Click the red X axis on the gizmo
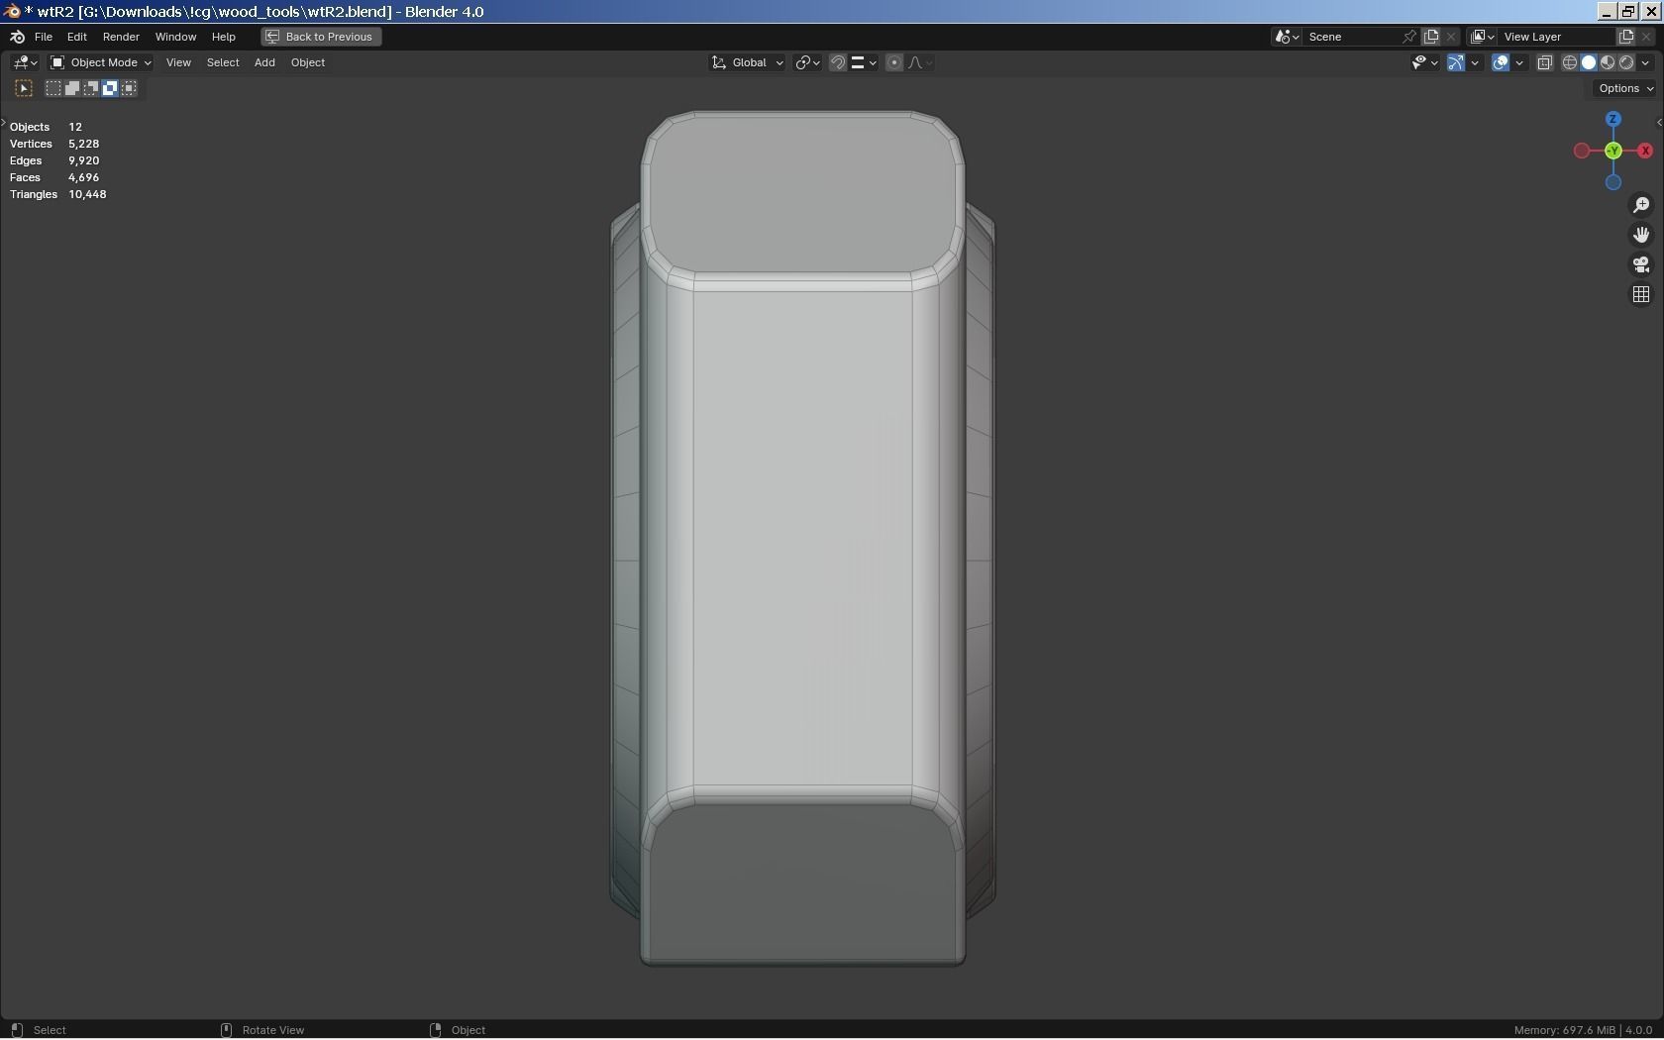Viewport: 1664px width, 1040px height. pos(1645,151)
